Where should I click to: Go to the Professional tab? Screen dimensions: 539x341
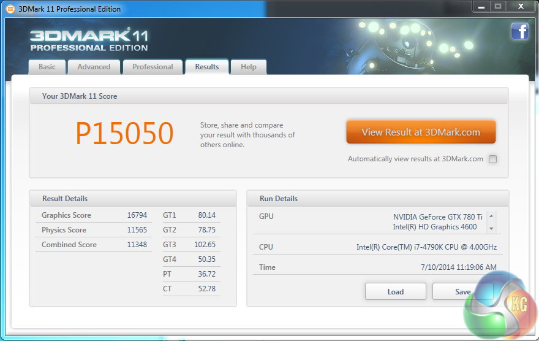153,67
